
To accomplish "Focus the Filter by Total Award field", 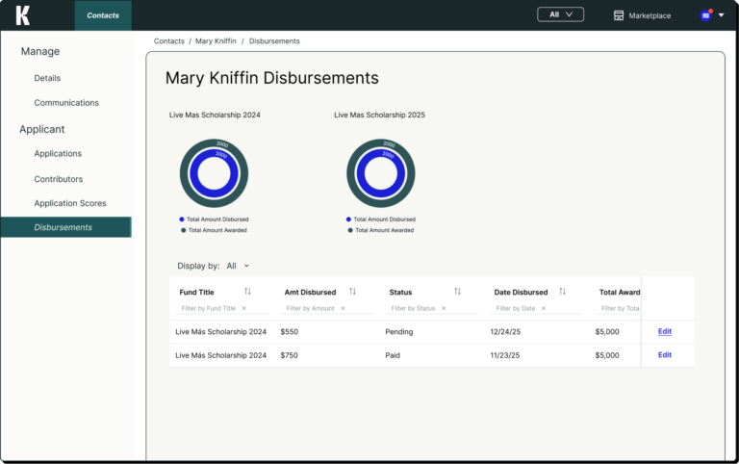I will tap(620, 308).
